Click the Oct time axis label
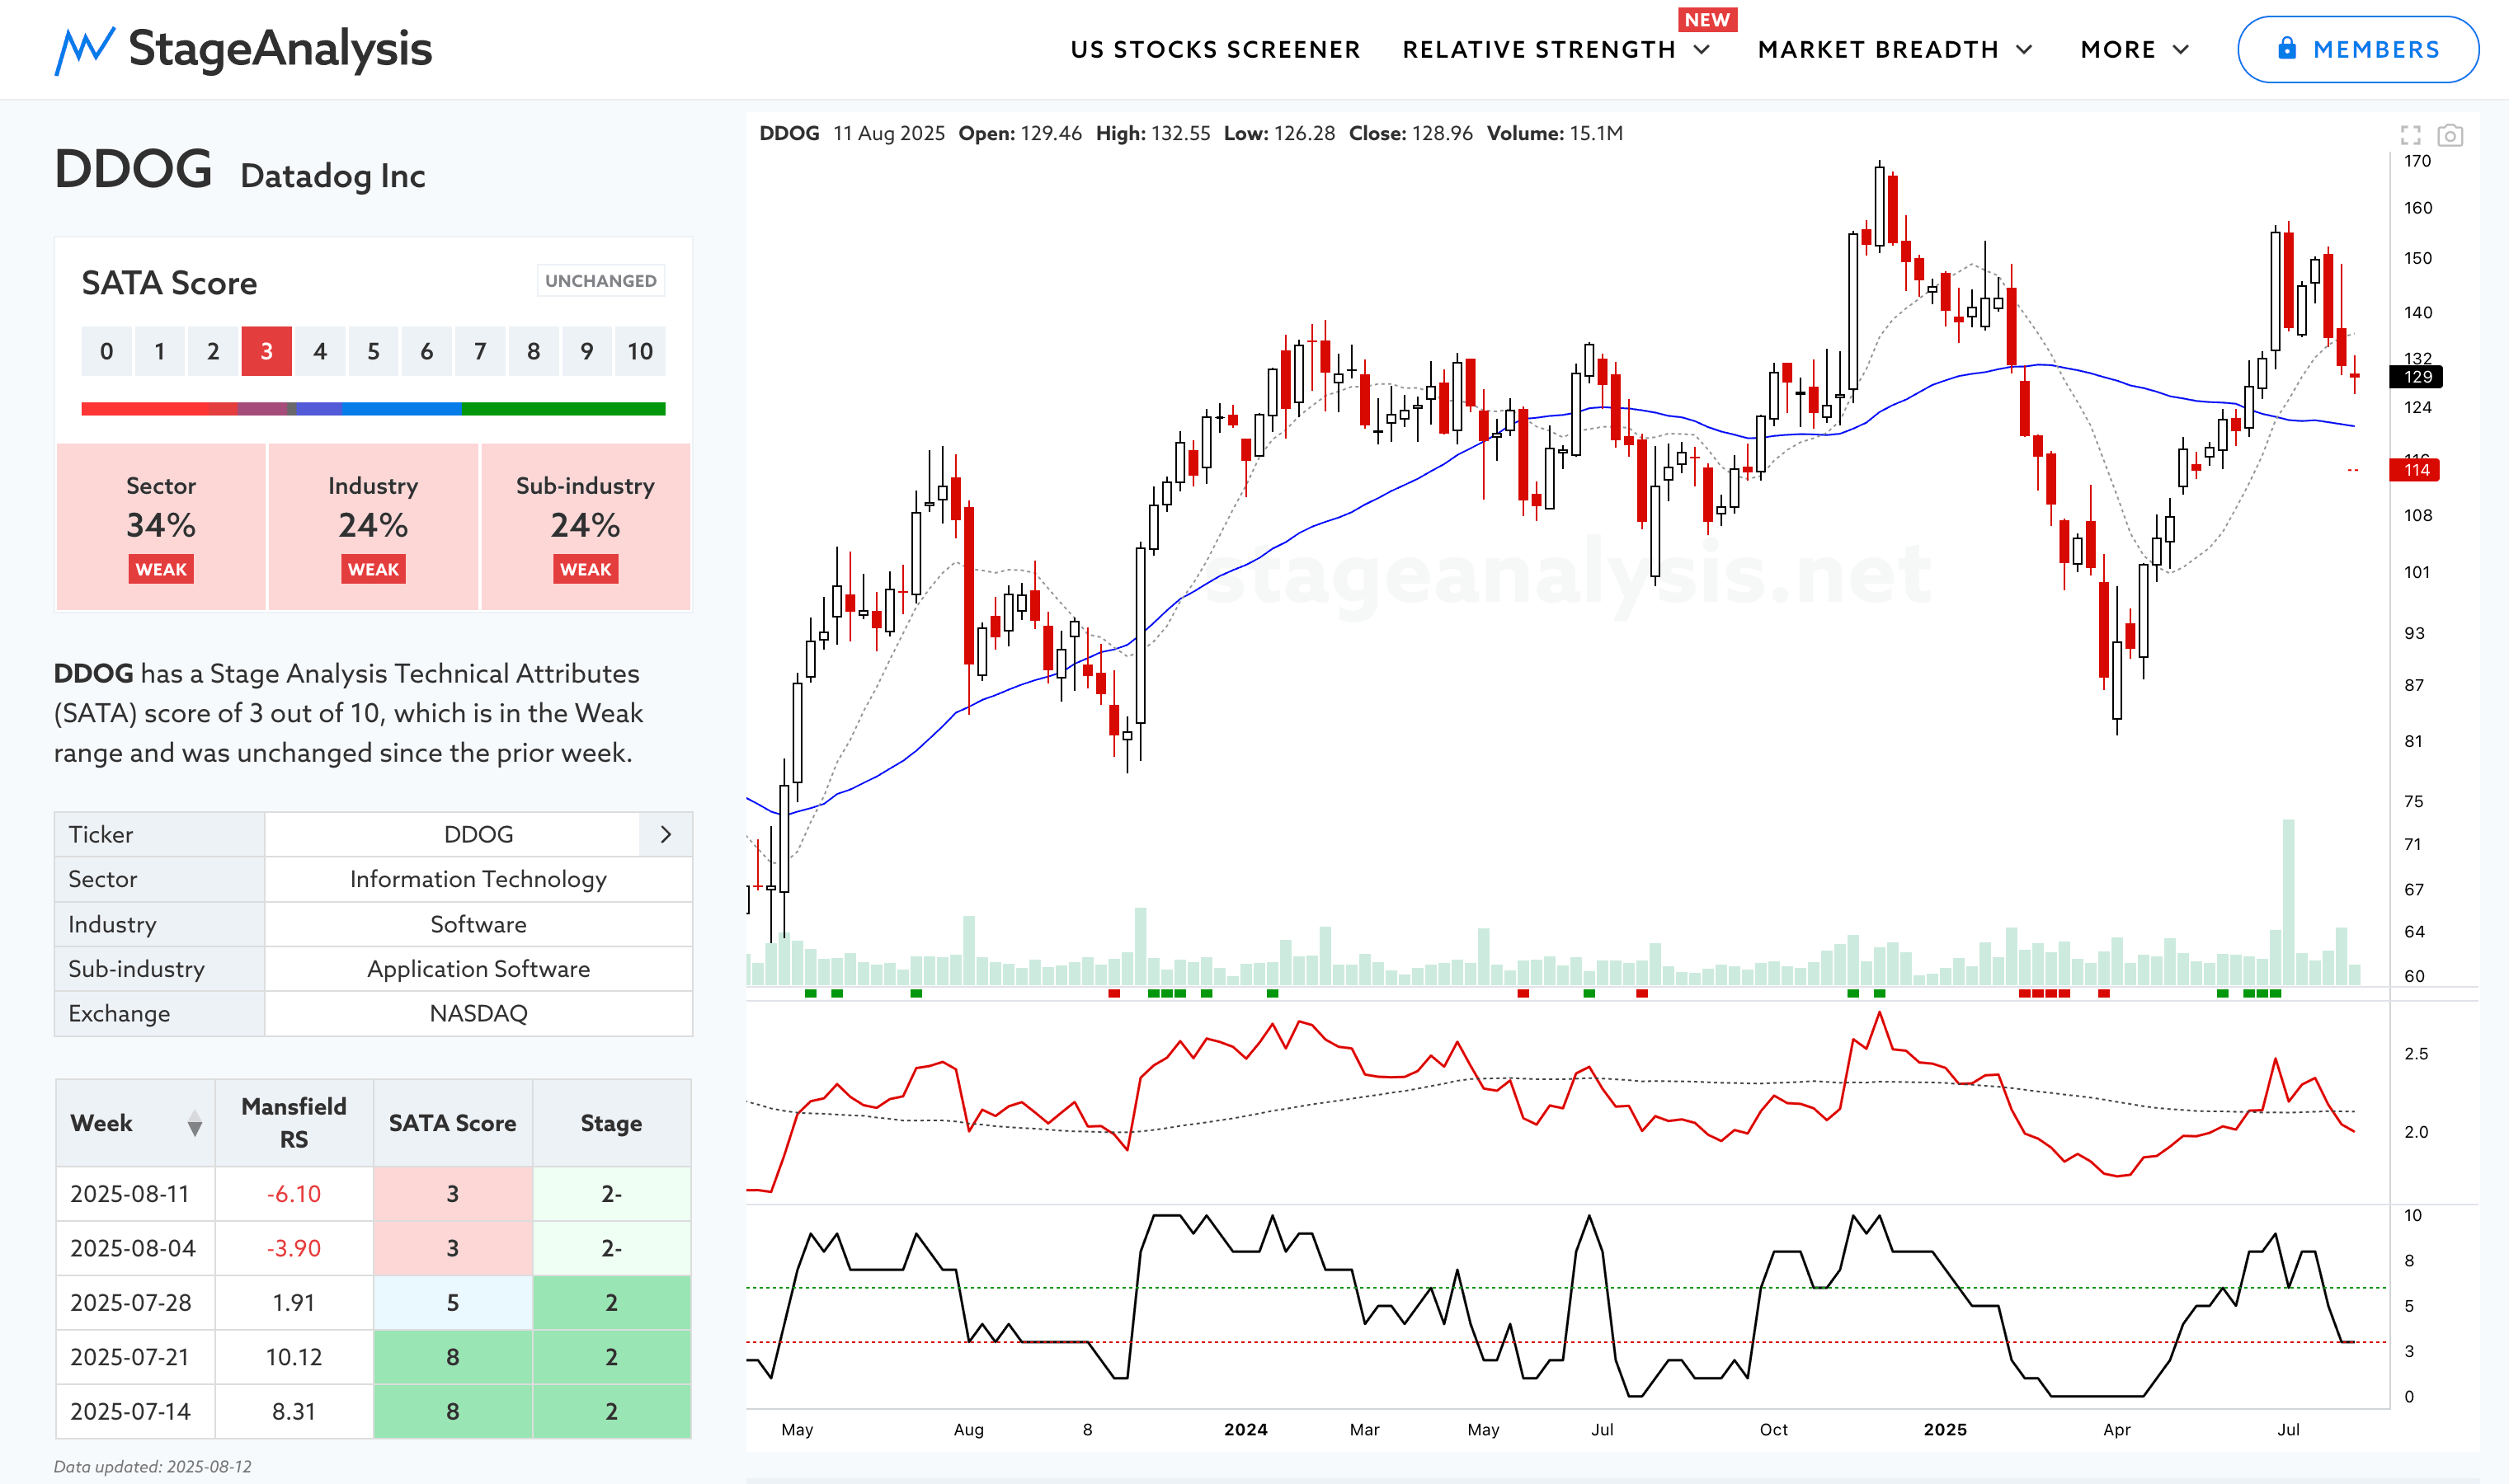The width and height of the screenshot is (2509, 1484). [1774, 1430]
